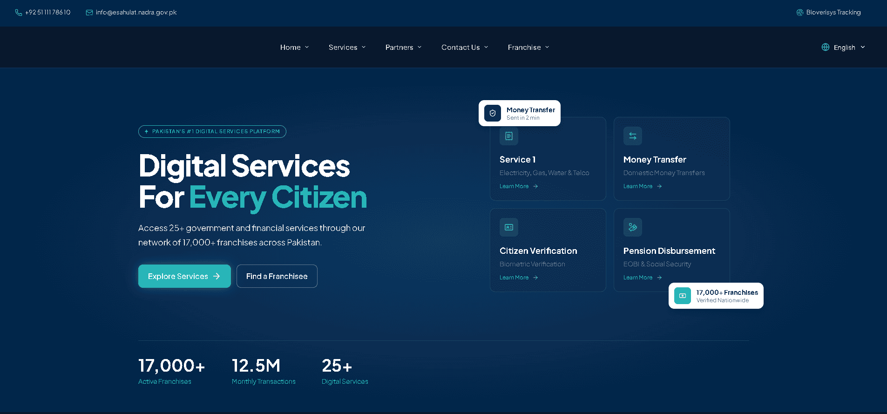Click the Explore Services button
This screenshot has width=887, height=414.
184,276
